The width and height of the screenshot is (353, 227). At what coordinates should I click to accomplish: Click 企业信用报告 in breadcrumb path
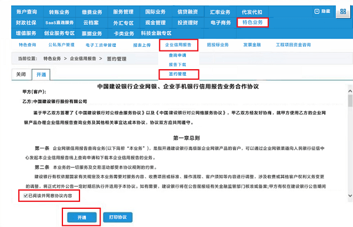83,59
